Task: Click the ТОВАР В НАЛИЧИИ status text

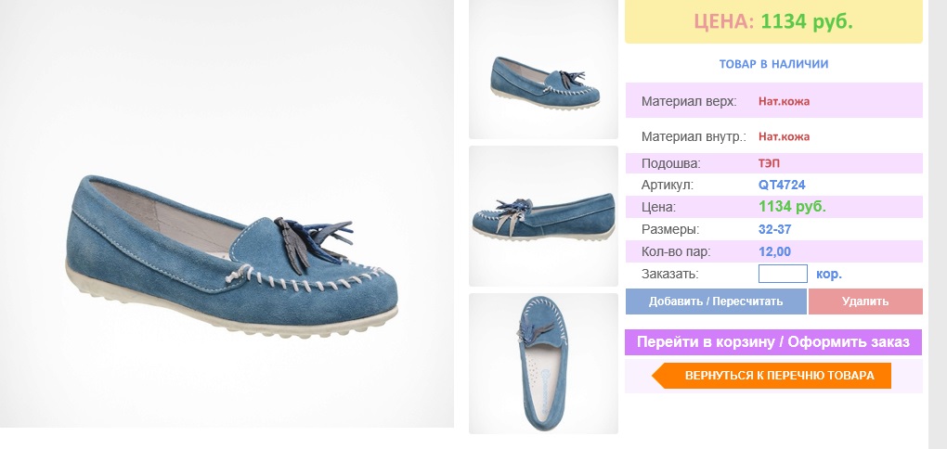Action: tap(773, 64)
